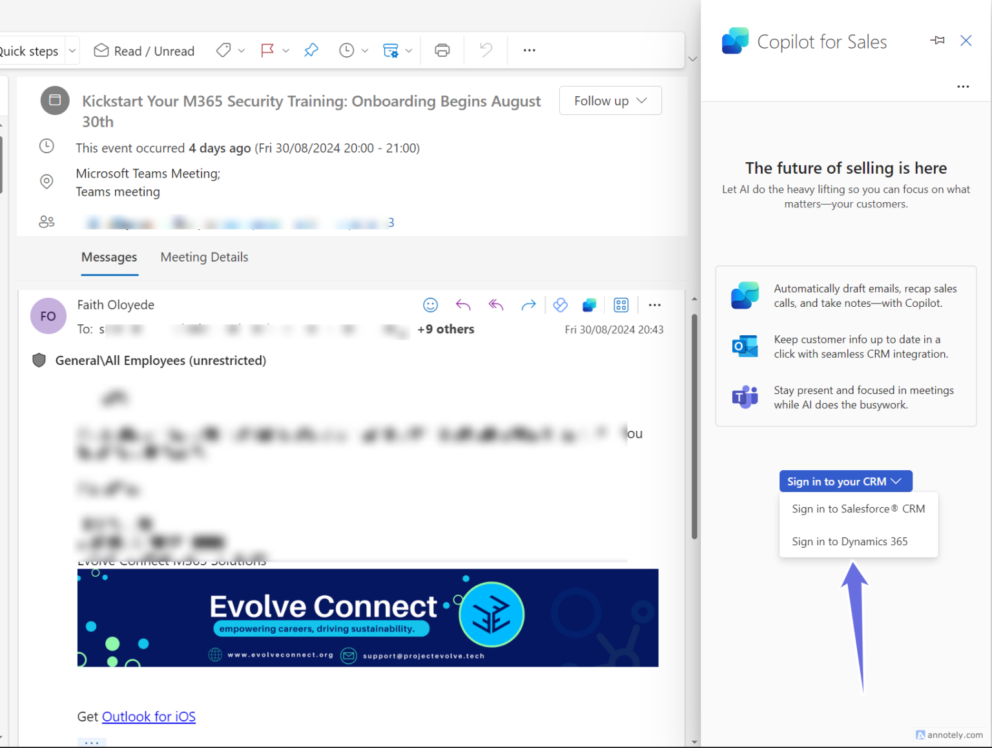The width and height of the screenshot is (992, 748).
Task: Pin the message using the pin icon
Action: click(311, 50)
